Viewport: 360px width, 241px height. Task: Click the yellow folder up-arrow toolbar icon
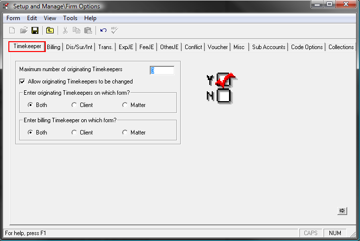click(x=50, y=30)
